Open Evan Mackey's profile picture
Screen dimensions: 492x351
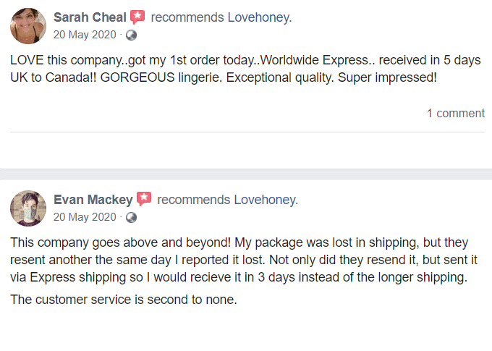[x=28, y=208]
